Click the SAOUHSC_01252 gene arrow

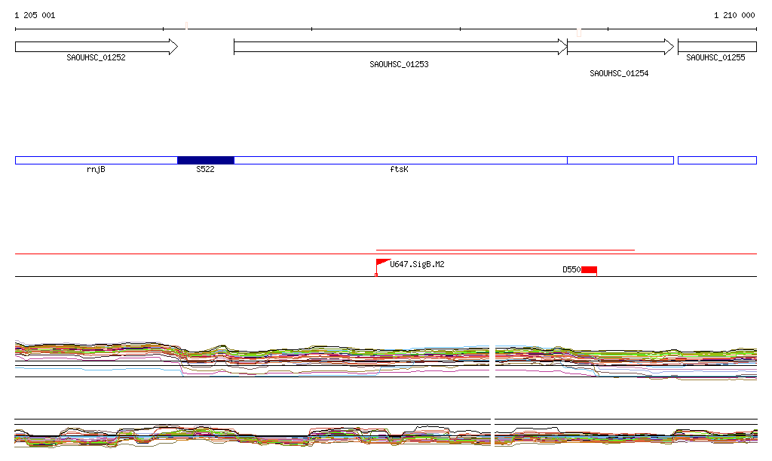tap(96, 47)
